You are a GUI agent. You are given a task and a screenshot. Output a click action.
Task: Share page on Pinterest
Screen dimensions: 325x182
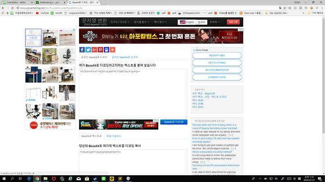click(x=100, y=49)
